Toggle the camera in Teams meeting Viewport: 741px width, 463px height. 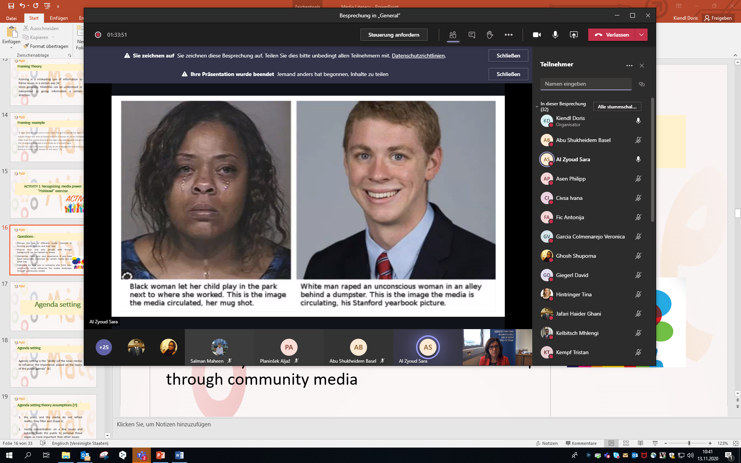pos(536,35)
